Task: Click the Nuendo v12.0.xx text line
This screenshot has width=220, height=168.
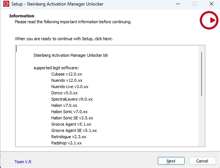Action: [67, 80]
